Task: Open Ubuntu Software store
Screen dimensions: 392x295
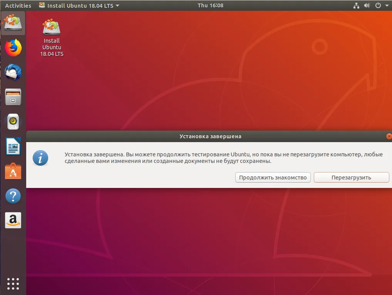Action: coord(13,171)
